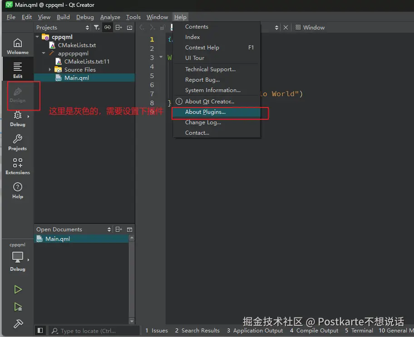
Task: Open the Search Results pane
Action: click(197, 330)
